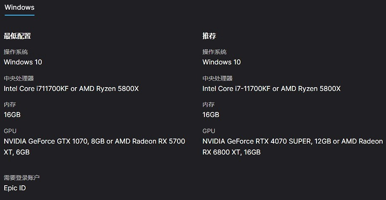Click the 内存 label under 推荐
This screenshot has width=386, height=200.
click(209, 104)
